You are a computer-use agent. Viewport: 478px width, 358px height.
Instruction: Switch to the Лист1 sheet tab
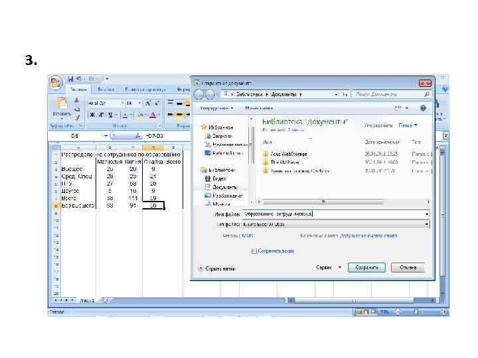pyautogui.click(x=87, y=300)
